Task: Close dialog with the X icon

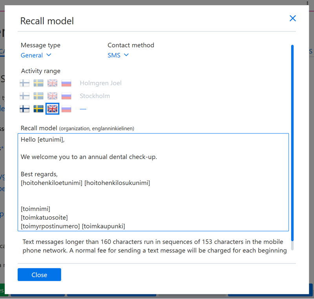Action: point(292,18)
